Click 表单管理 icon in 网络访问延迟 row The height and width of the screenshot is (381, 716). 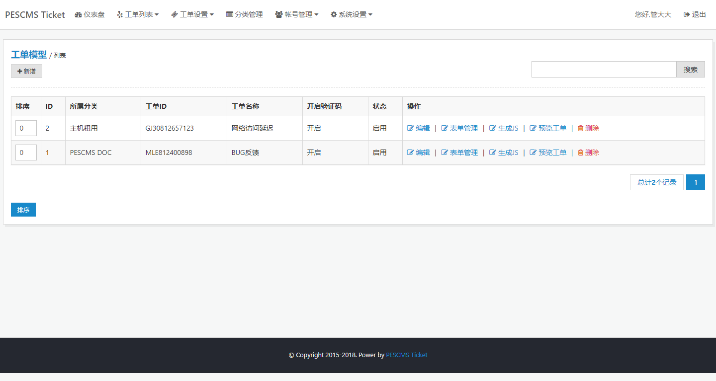point(445,128)
